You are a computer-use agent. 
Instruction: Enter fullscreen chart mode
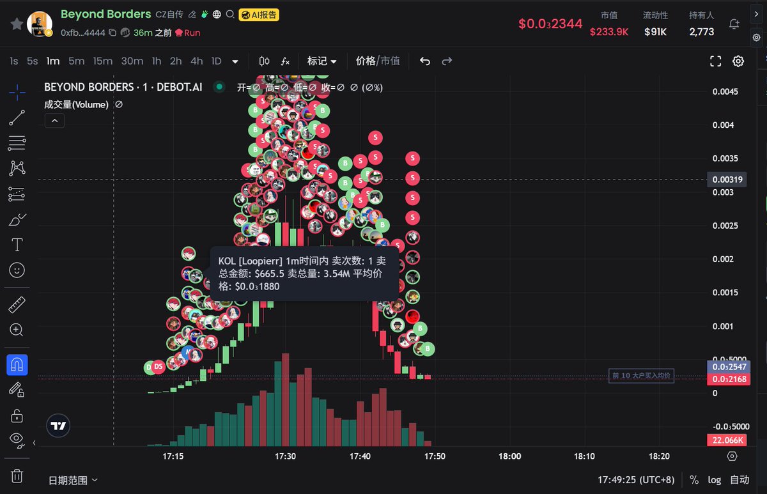tap(716, 61)
